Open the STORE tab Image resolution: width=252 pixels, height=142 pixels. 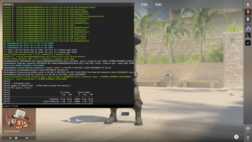pyautogui.click(x=144, y=5)
